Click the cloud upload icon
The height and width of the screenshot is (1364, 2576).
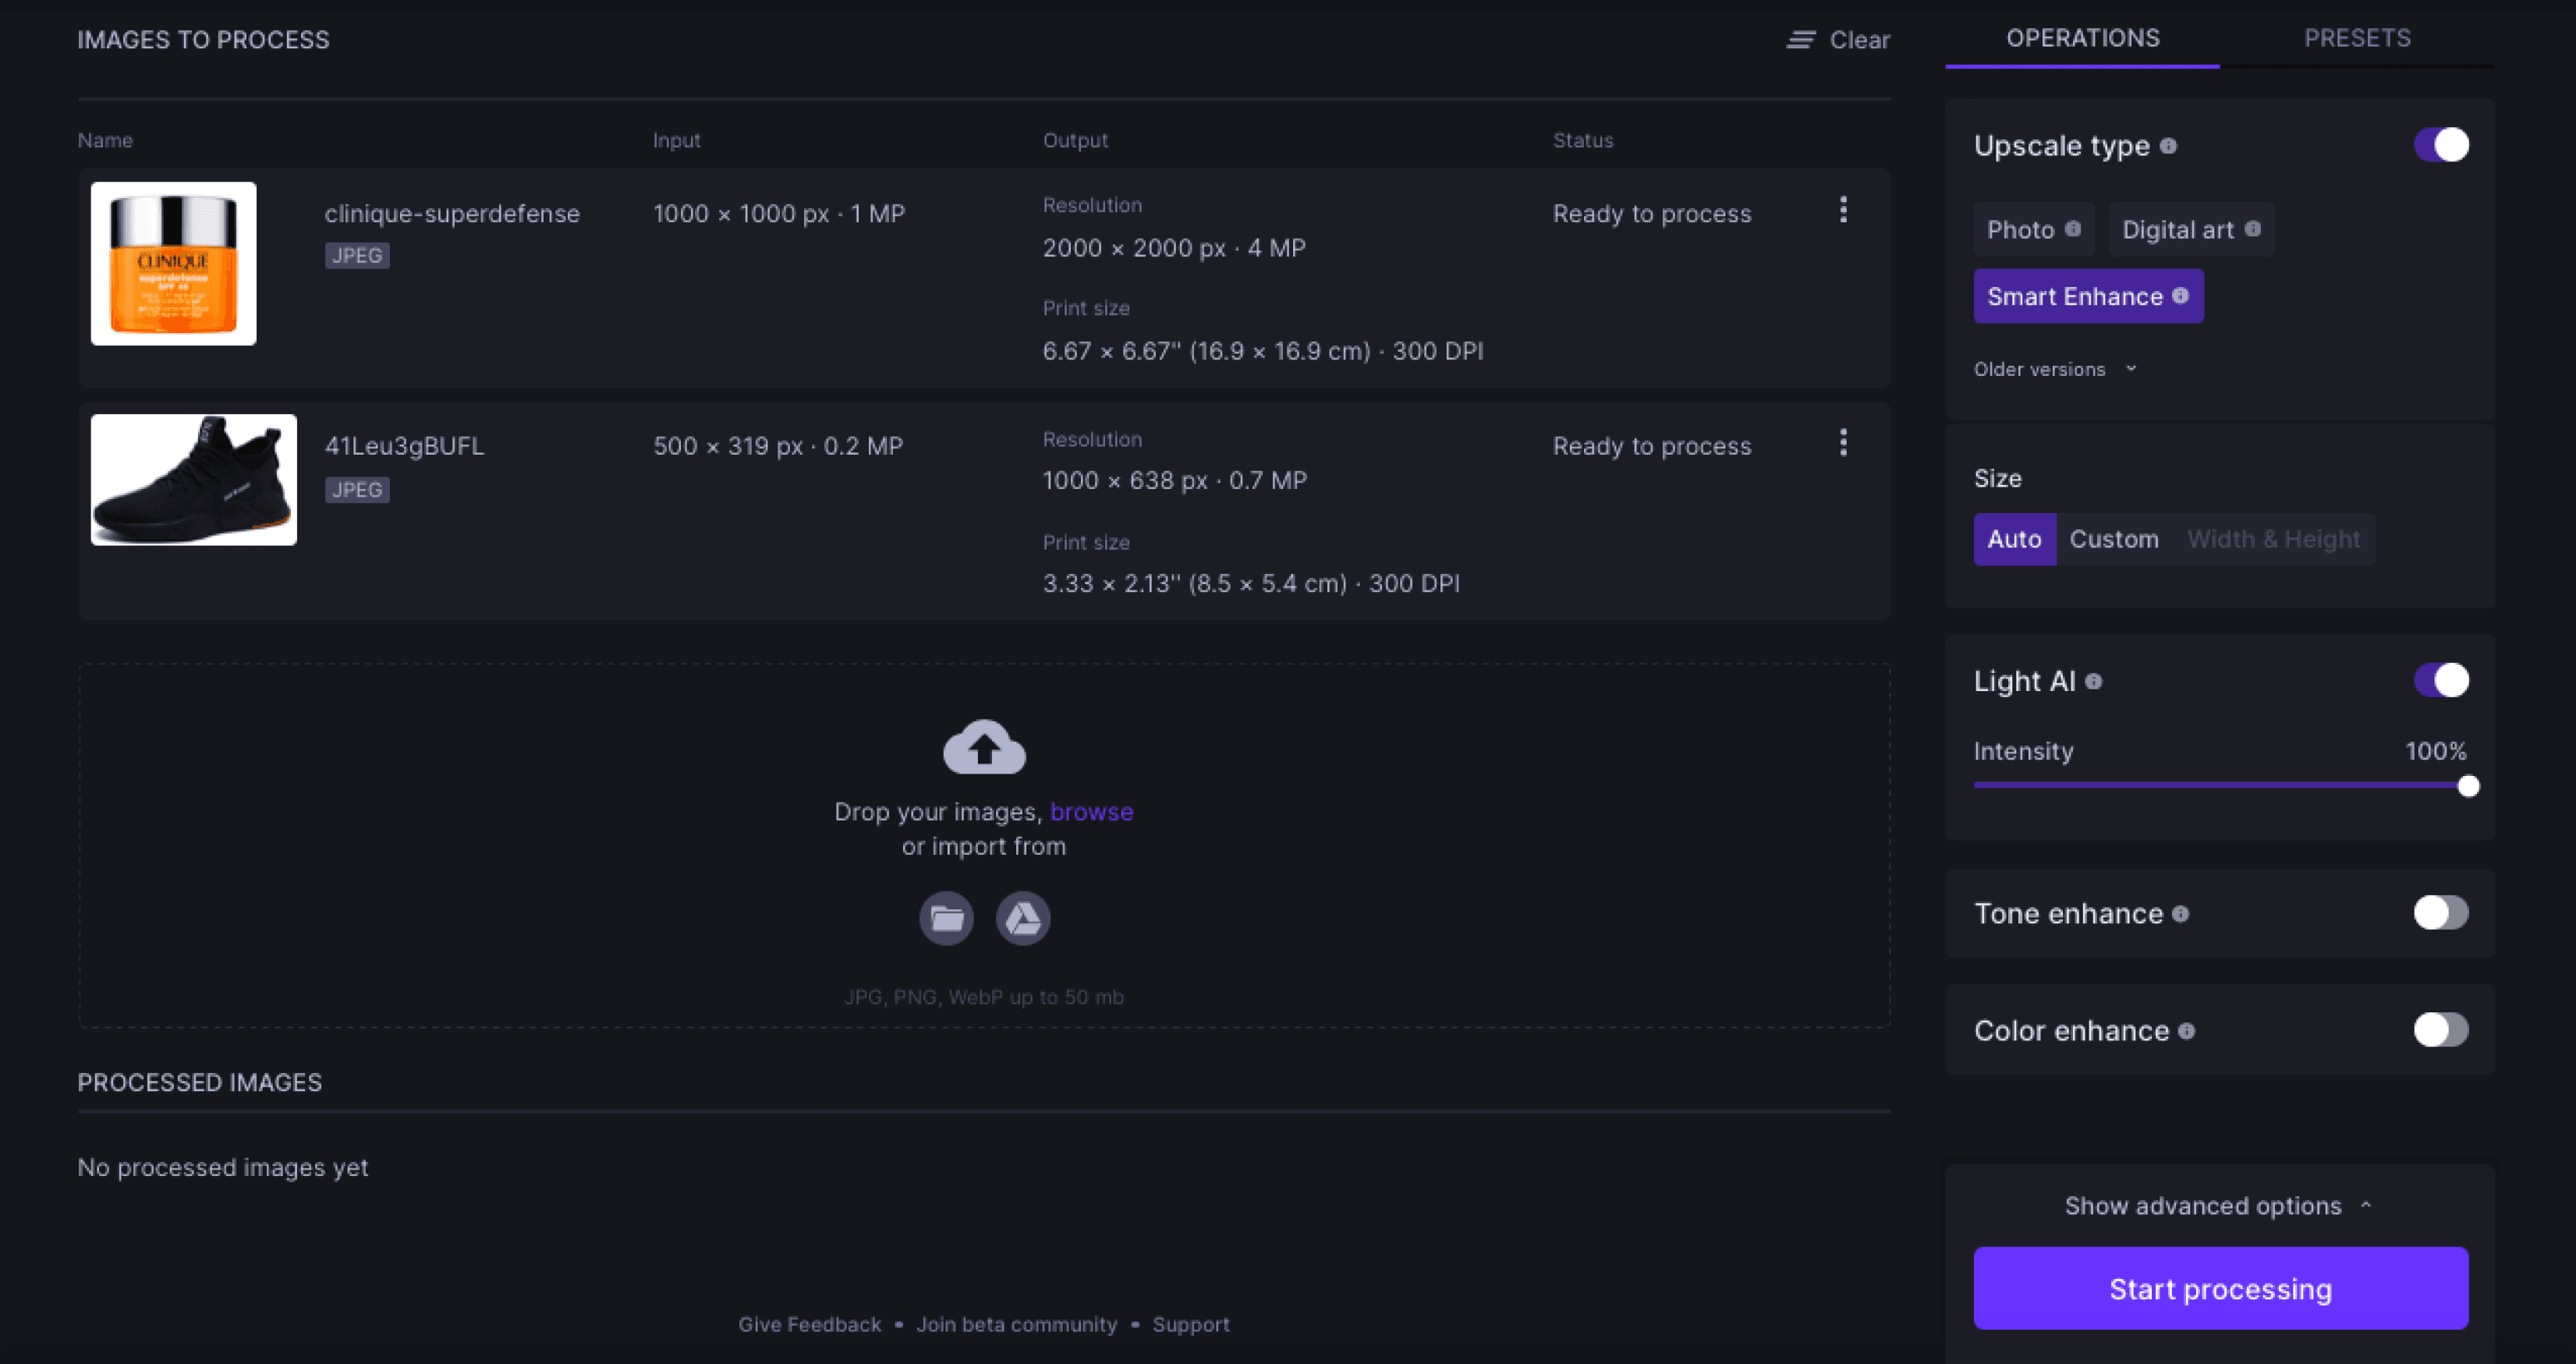pos(984,747)
